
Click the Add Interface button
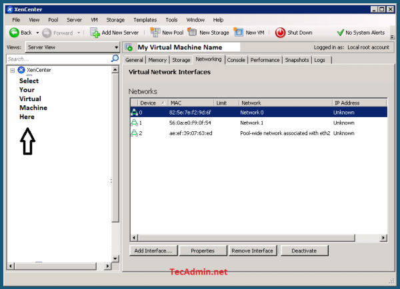[154, 250]
